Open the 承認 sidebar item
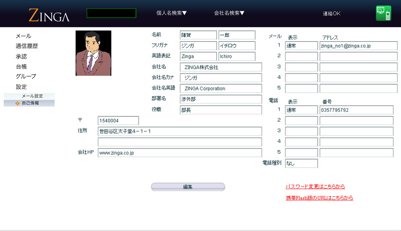 pos(21,56)
